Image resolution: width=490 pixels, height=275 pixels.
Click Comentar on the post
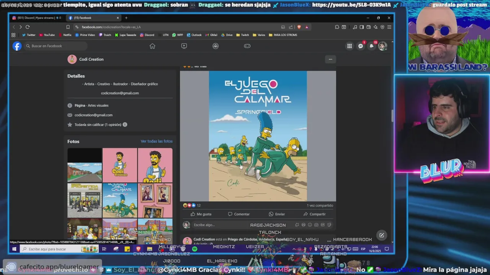point(238,214)
